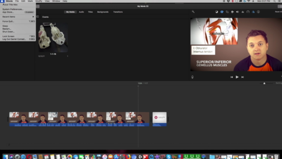The width and height of the screenshot is (282, 159).
Task: Open iMovie star icon in the Dock
Action: coord(157,157)
